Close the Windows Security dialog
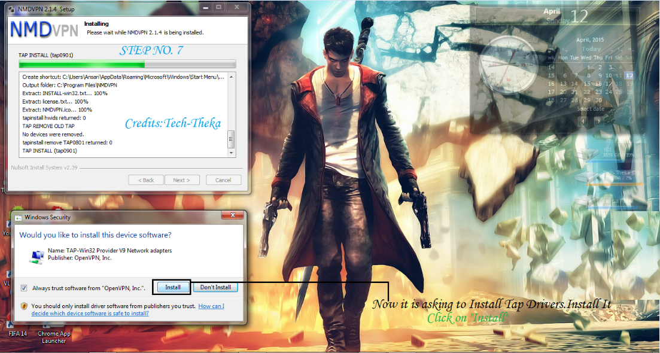This screenshot has height=353, width=660. [233, 215]
